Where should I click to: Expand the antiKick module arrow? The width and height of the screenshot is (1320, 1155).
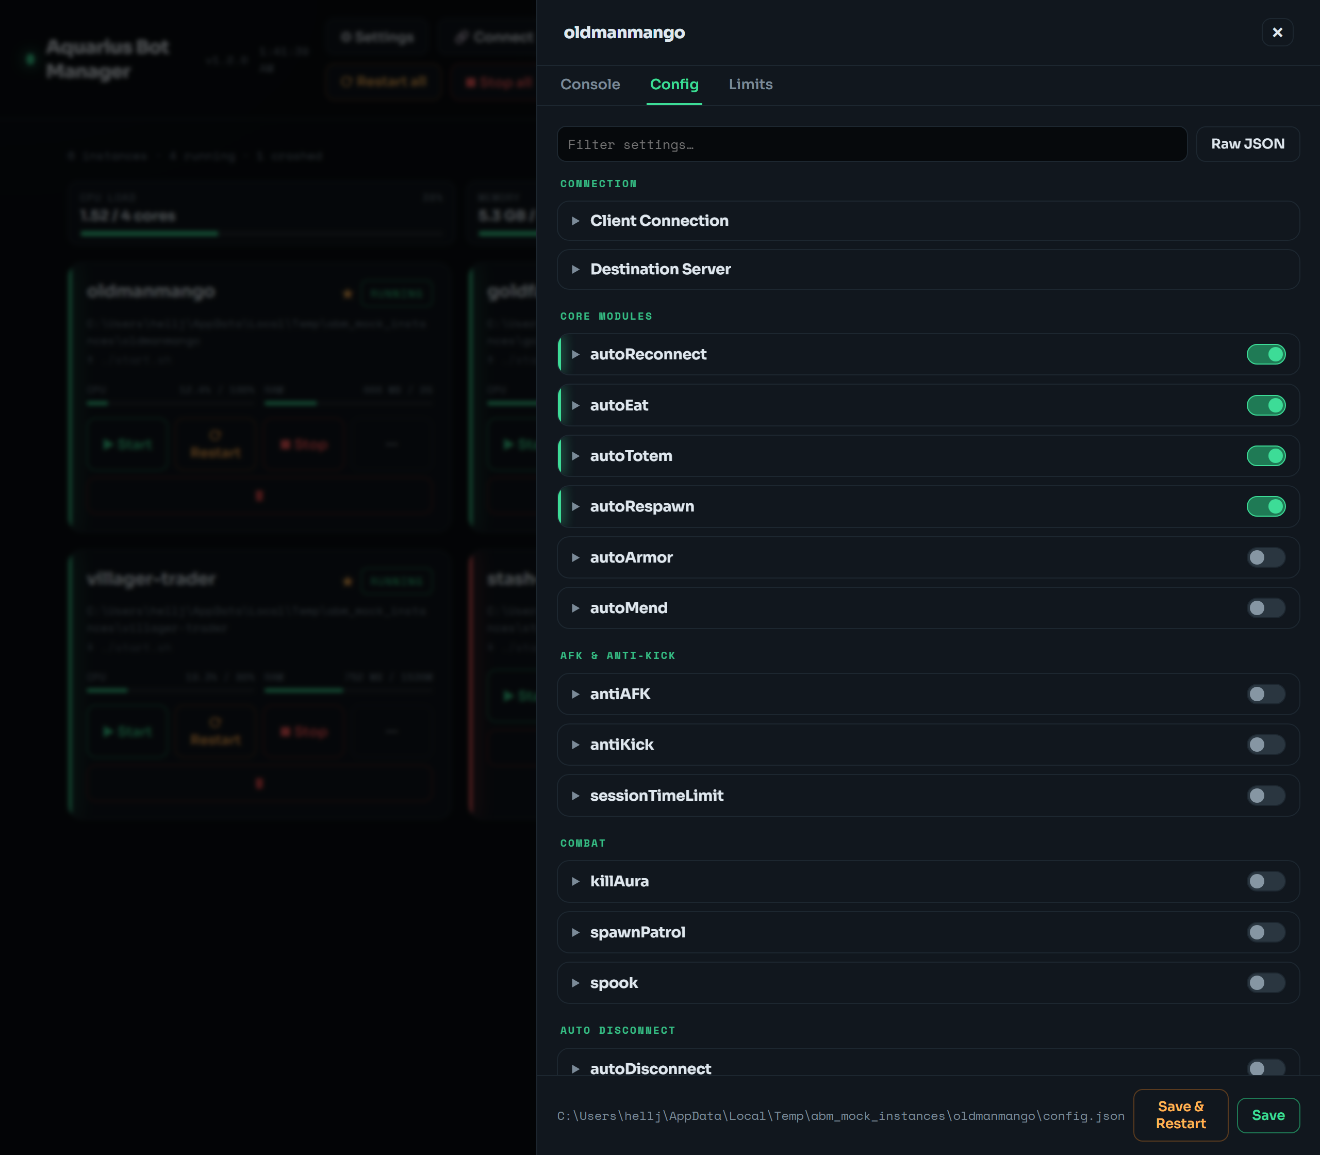coord(575,745)
